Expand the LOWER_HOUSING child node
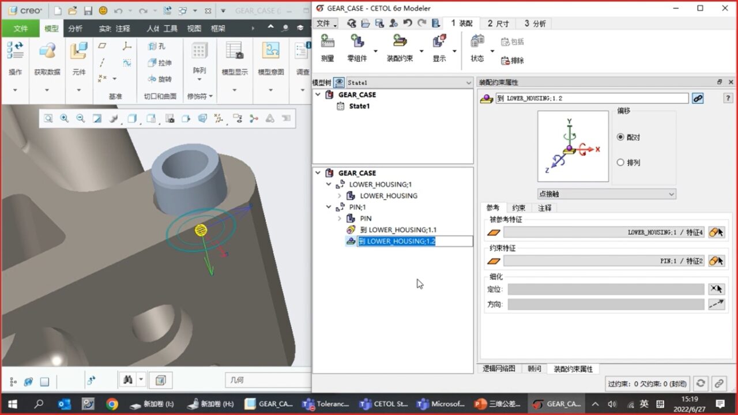 tap(340, 196)
